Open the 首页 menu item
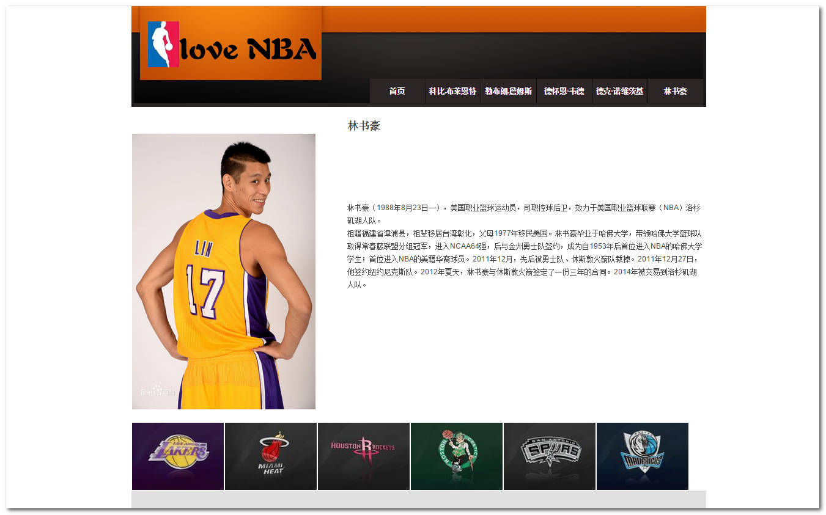 397,91
